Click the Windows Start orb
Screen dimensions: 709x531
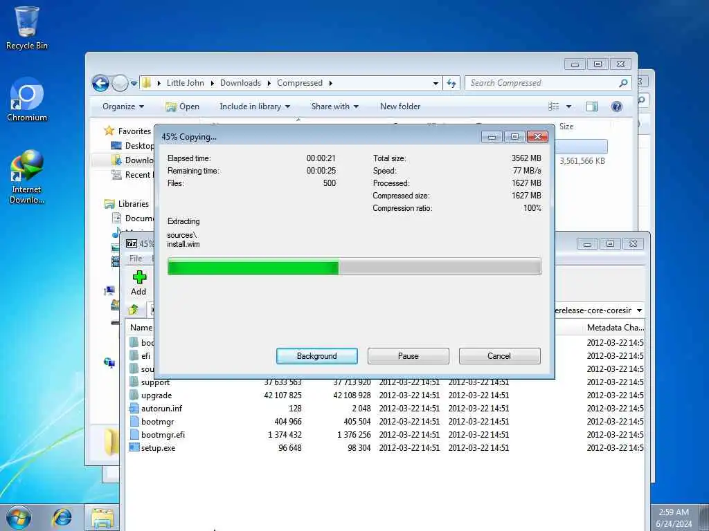pyautogui.click(x=19, y=517)
